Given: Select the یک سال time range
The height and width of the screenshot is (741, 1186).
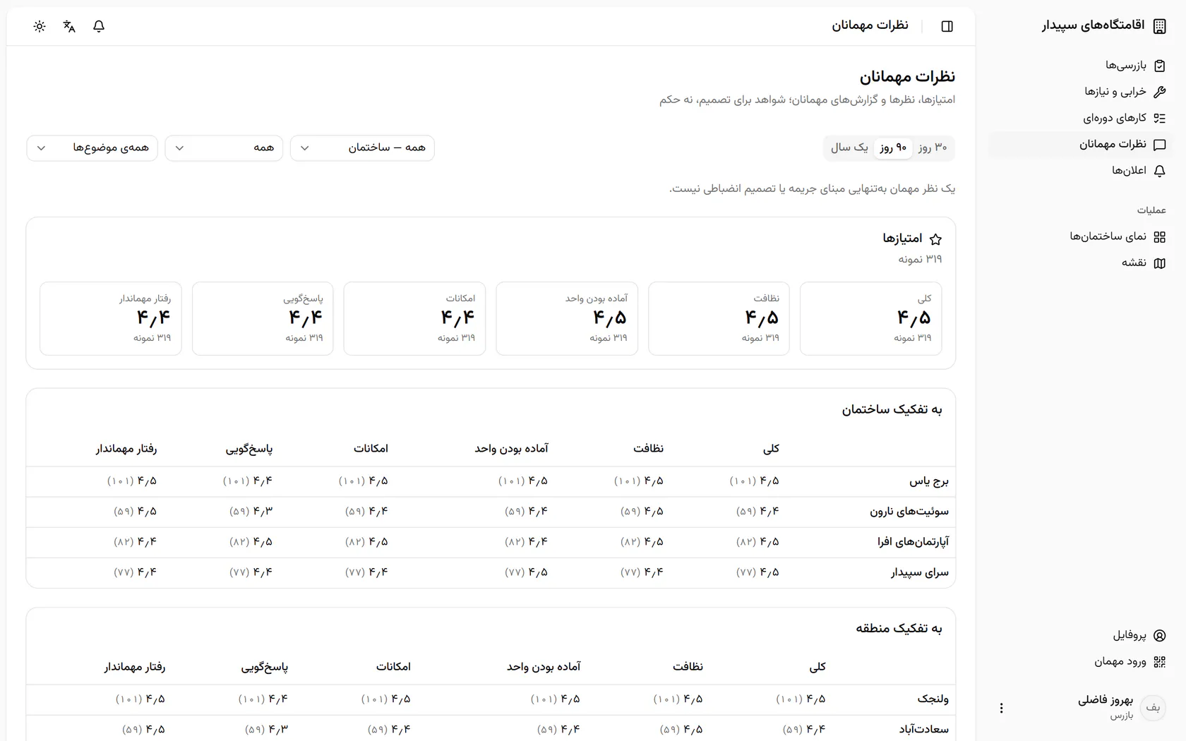Looking at the screenshot, I should point(849,147).
